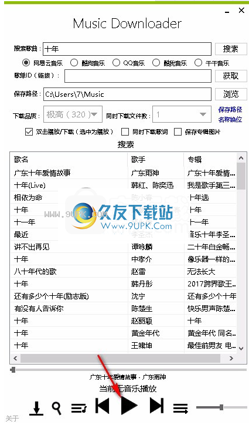Click artist 赵丽颖 in the list
This screenshot has width=249, height=432.
point(142,321)
